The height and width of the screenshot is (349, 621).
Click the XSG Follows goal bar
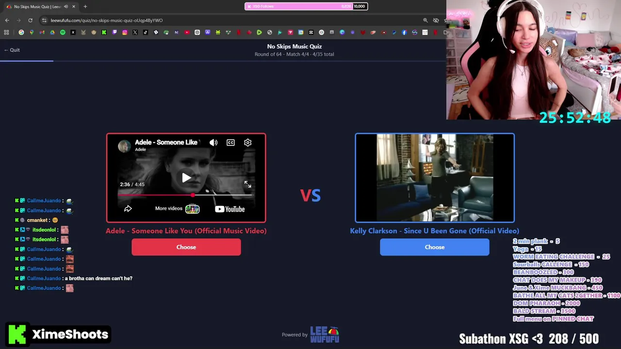click(x=306, y=6)
